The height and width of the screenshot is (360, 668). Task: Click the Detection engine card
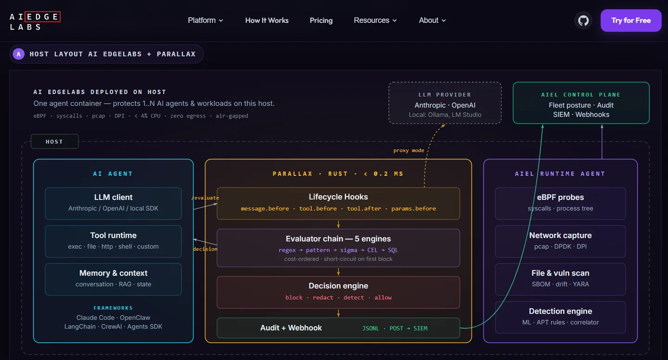560,317
